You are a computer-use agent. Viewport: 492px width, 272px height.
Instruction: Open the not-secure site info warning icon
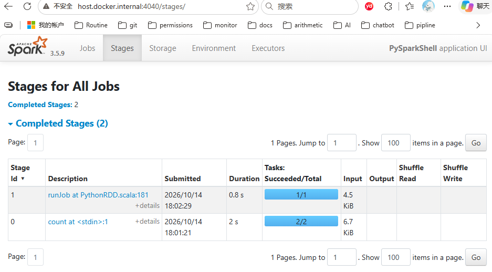click(46, 6)
